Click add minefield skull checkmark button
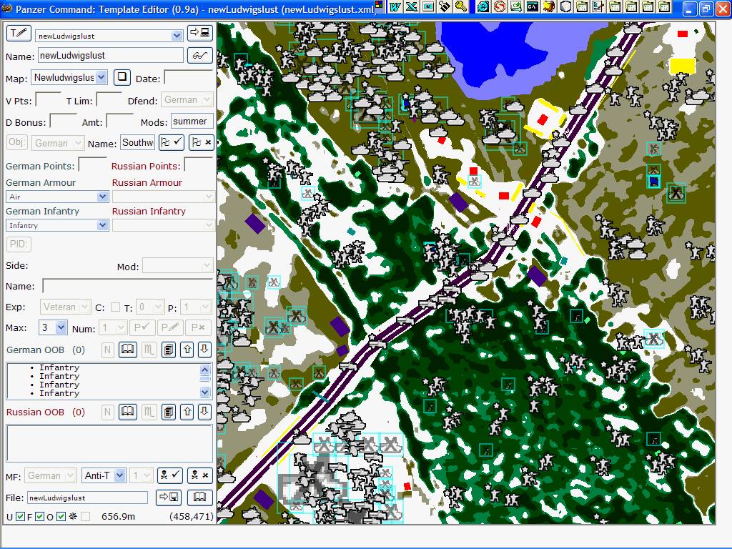The width and height of the screenshot is (732, 549). (x=169, y=475)
